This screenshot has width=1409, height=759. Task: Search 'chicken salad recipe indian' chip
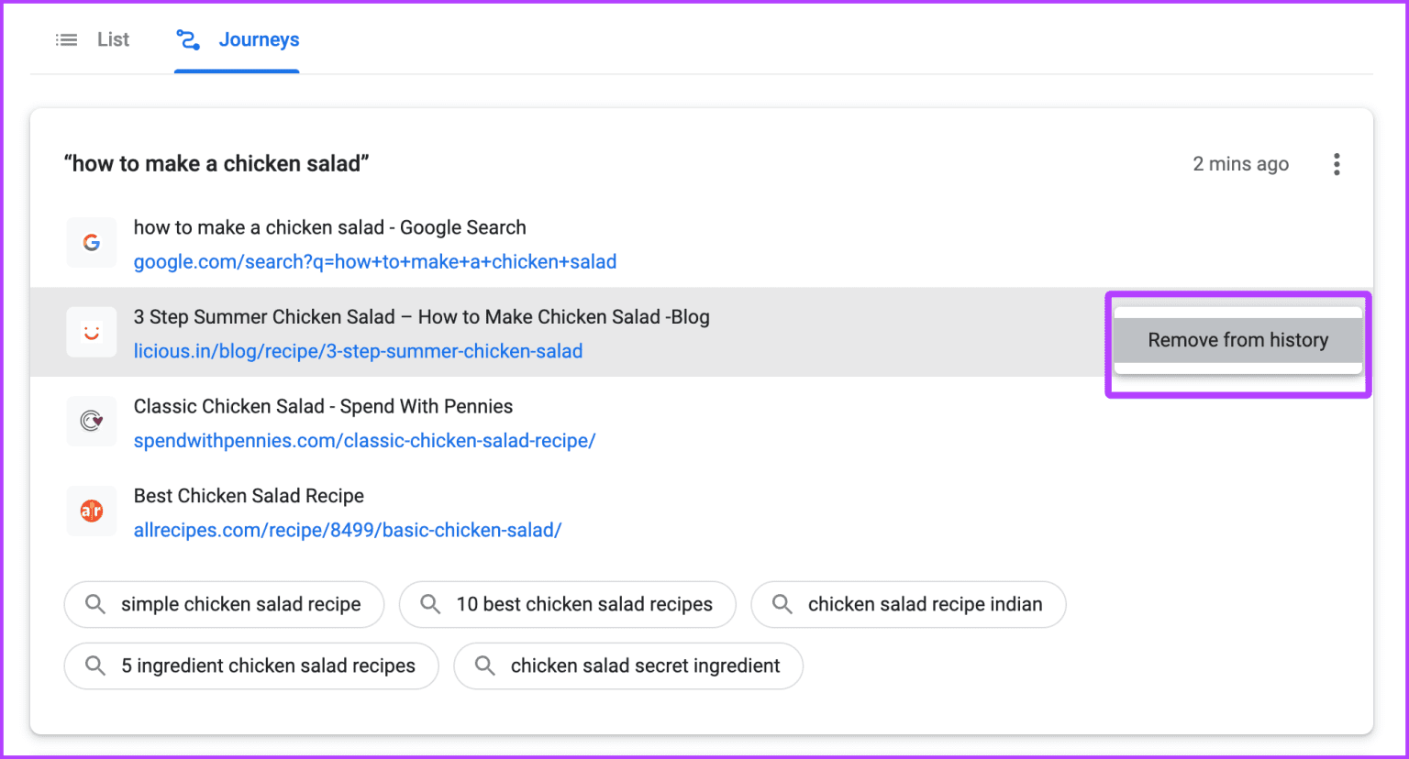(908, 604)
